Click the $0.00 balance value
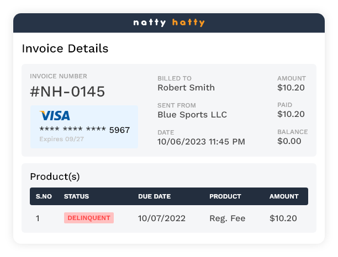Viewport: 338px width, 257px height. [x=289, y=141]
